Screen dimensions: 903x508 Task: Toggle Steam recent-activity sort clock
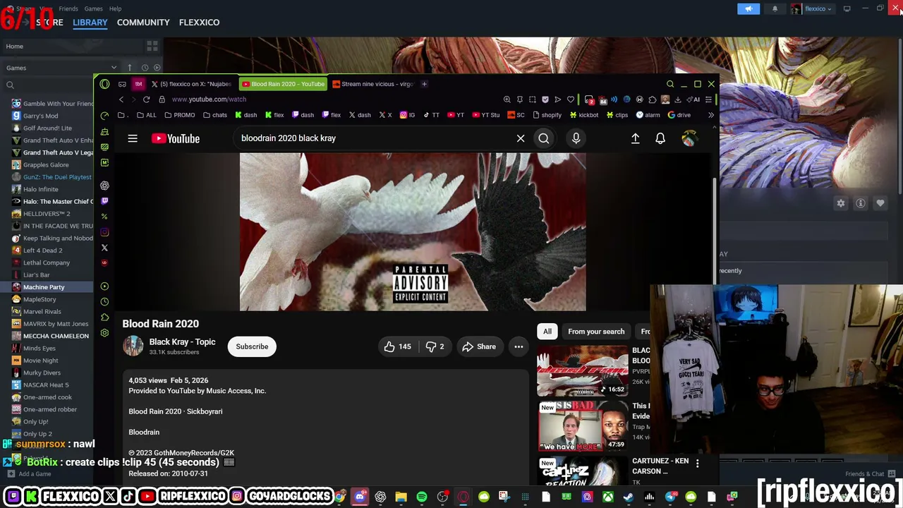click(145, 68)
